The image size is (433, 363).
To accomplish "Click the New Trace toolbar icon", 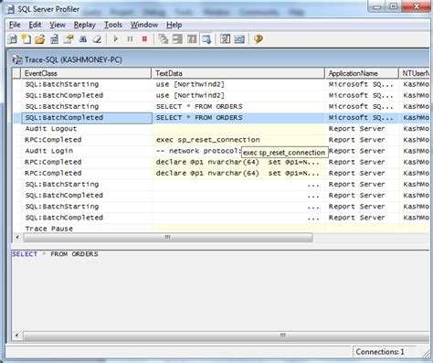I will (12, 39).
